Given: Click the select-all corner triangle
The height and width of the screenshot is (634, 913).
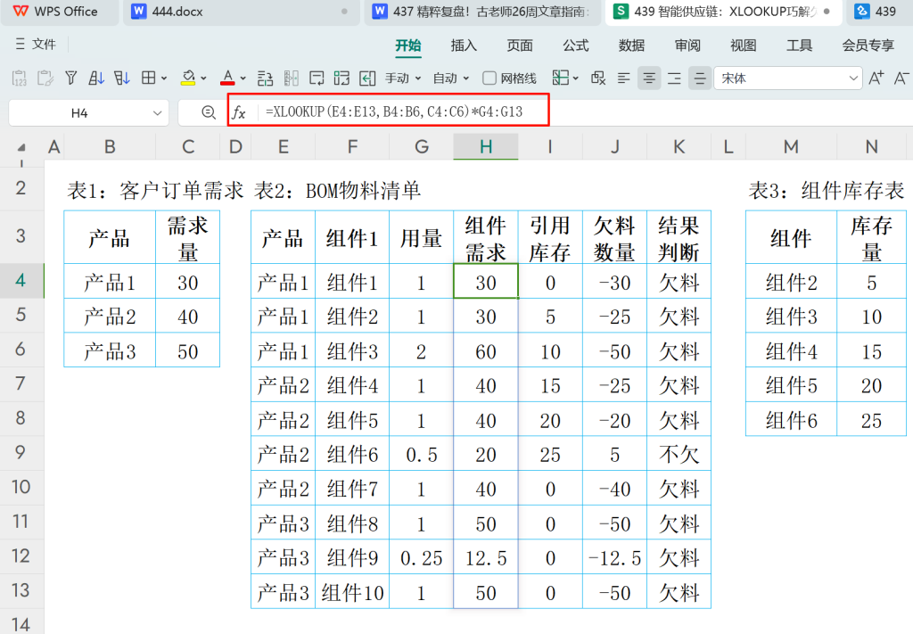Looking at the screenshot, I should 21,147.
